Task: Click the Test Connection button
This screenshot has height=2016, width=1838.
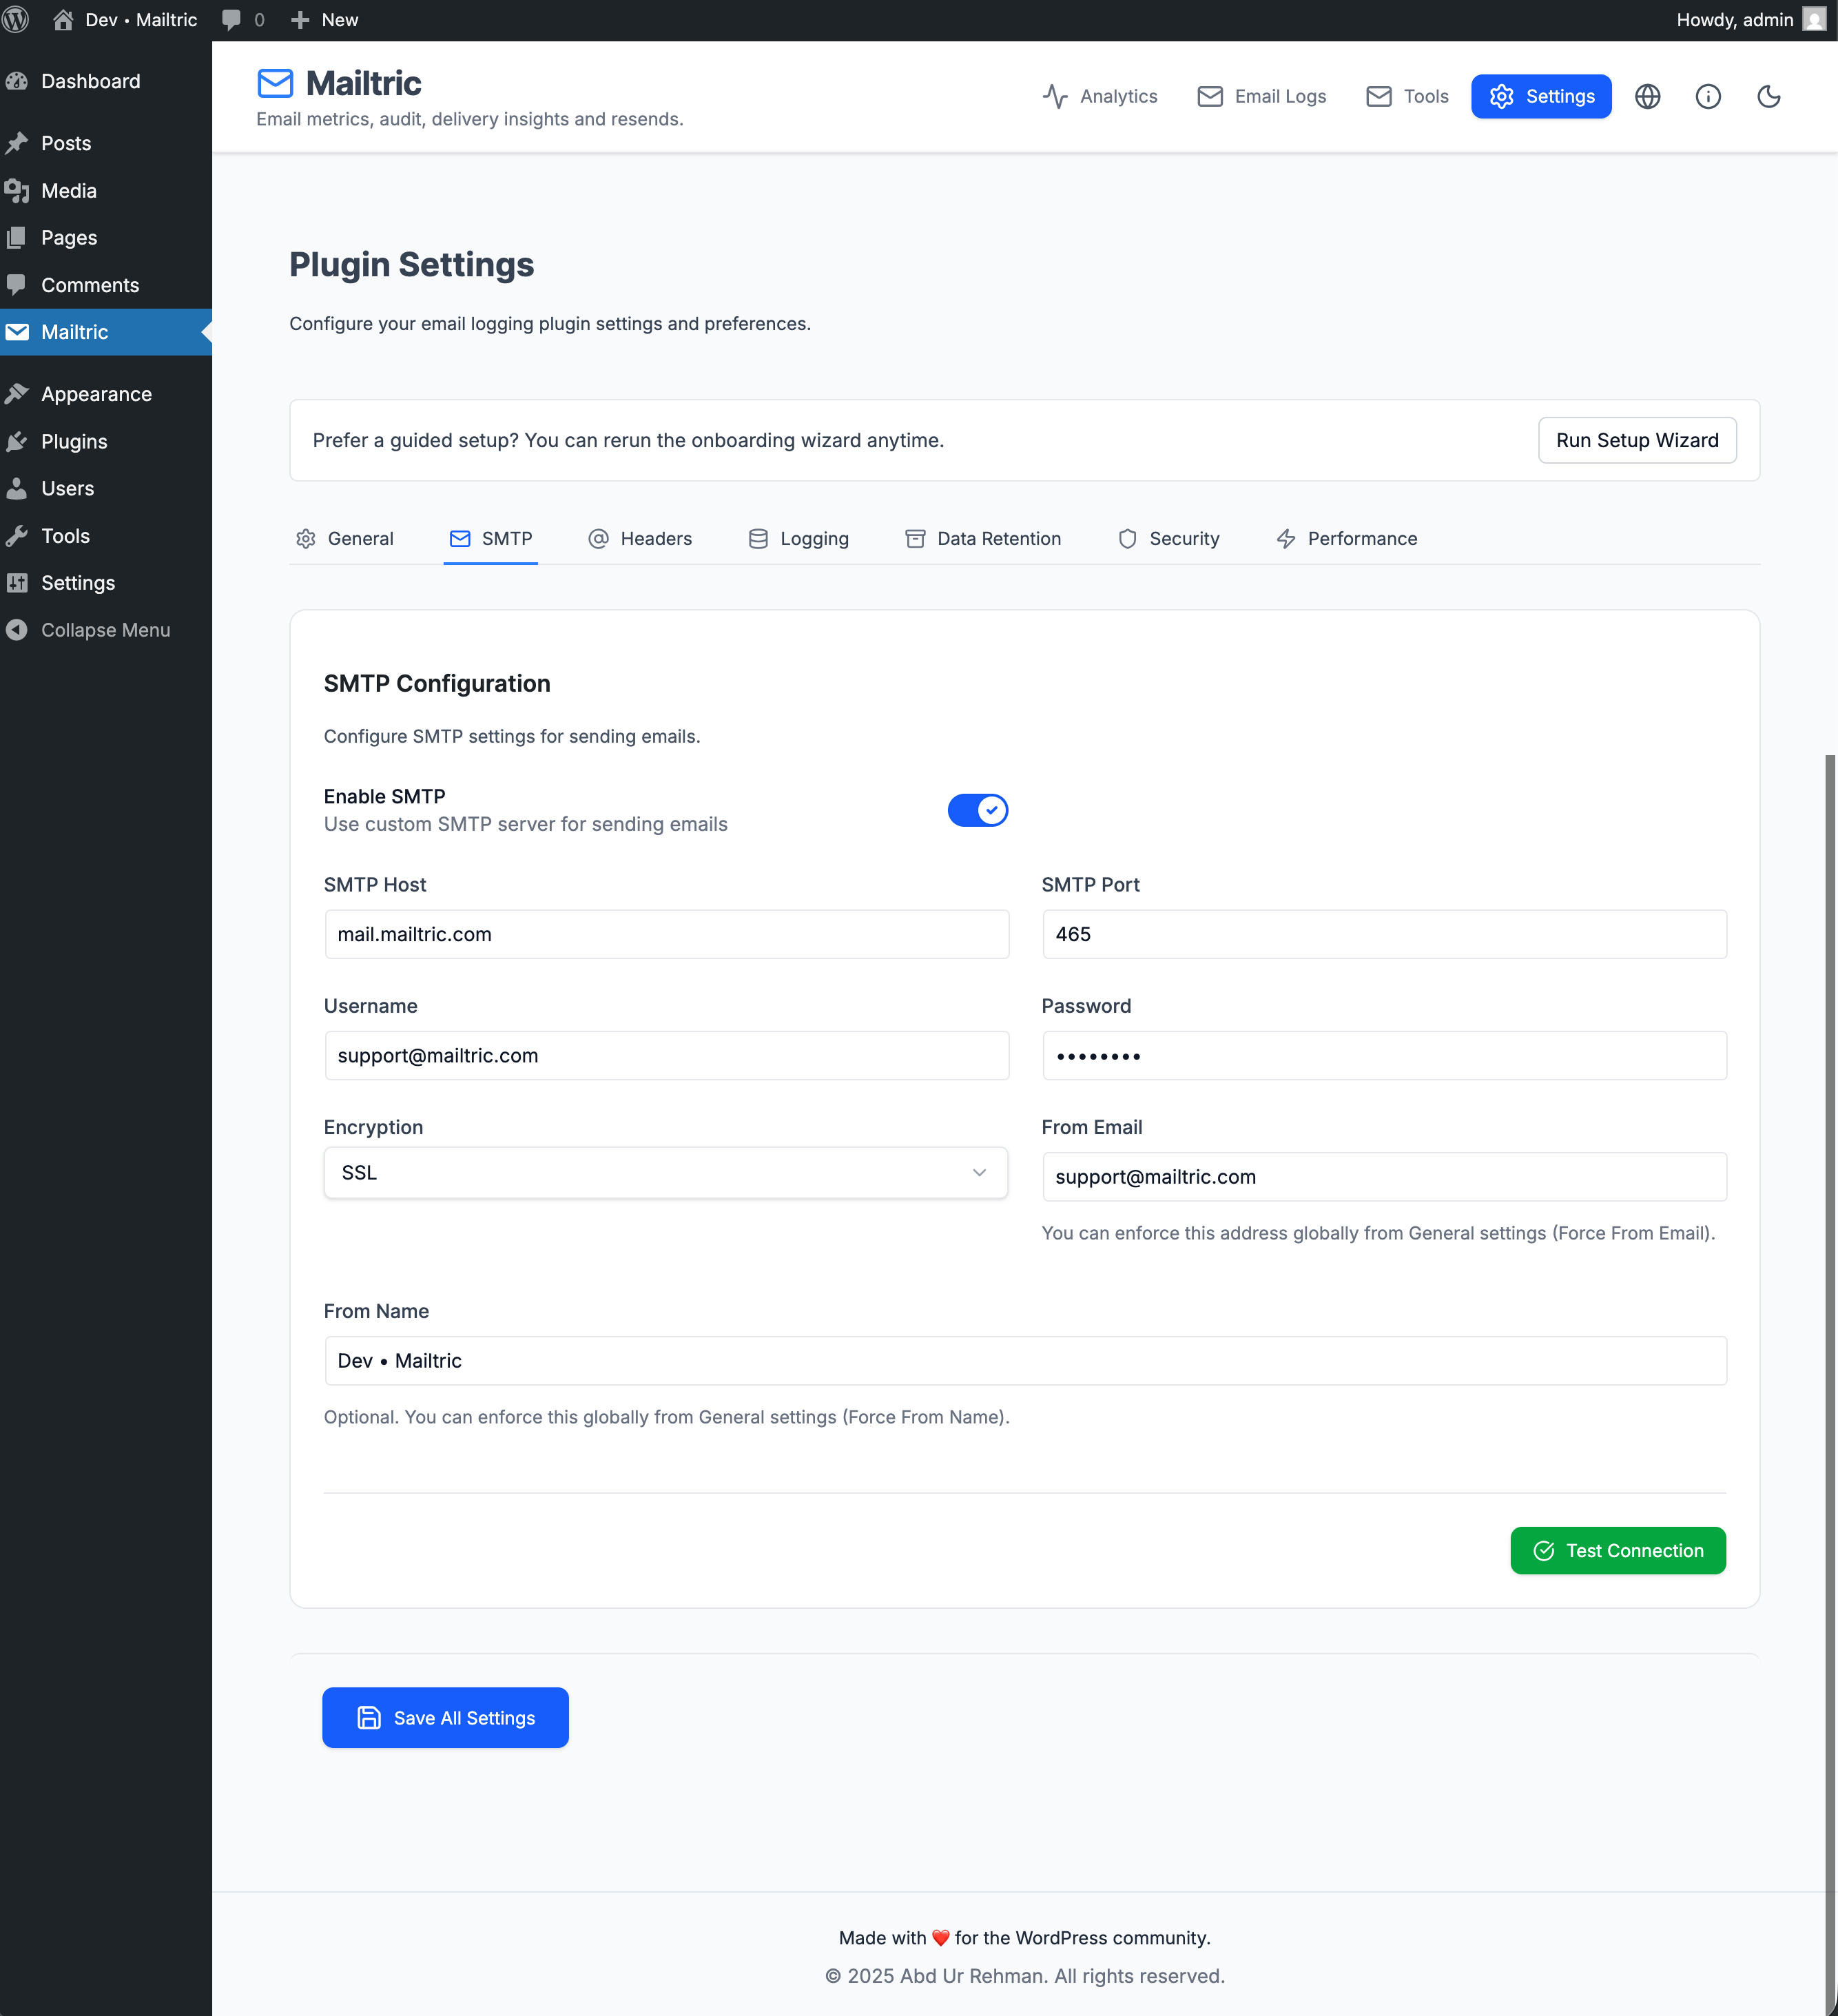Action: point(1617,1550)
